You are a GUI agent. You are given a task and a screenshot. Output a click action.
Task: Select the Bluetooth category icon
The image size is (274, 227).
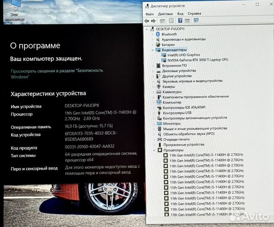click(158, 34)
